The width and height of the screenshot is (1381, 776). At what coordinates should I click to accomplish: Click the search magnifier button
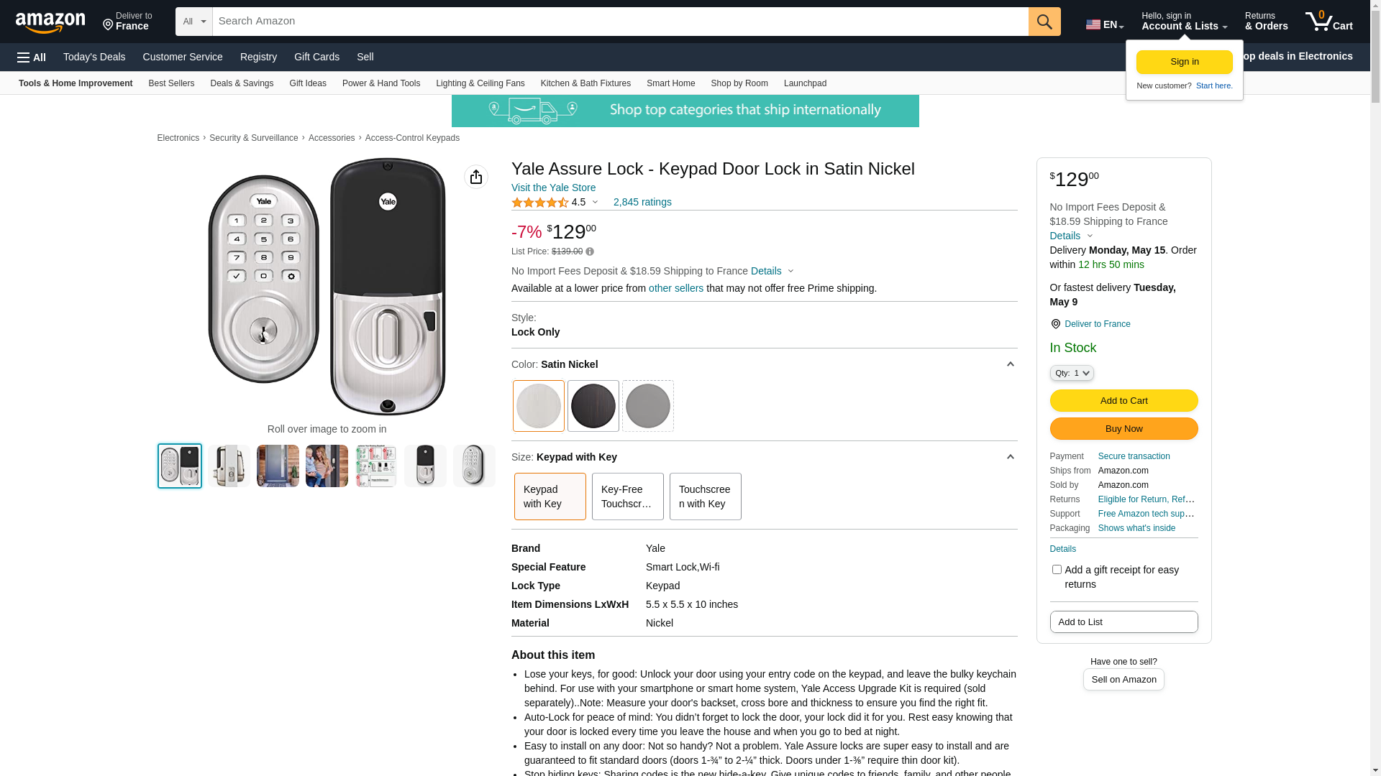(x=1044, y=22)
